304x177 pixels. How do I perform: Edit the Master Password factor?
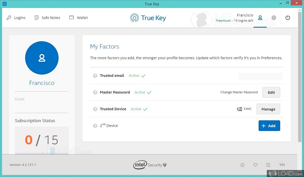pos(271,92)
